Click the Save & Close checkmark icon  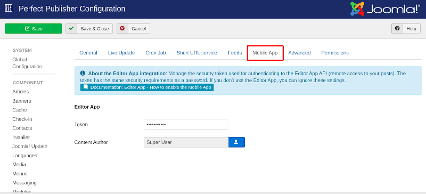[71, 28]
